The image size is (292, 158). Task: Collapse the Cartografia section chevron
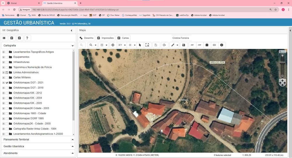pyautogui.click(x=72, y=45)
